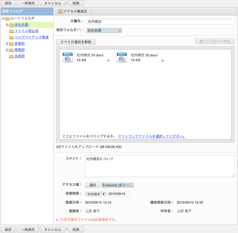
Task: Click the bottom 削除 button
Action: (x=76, y=230)
